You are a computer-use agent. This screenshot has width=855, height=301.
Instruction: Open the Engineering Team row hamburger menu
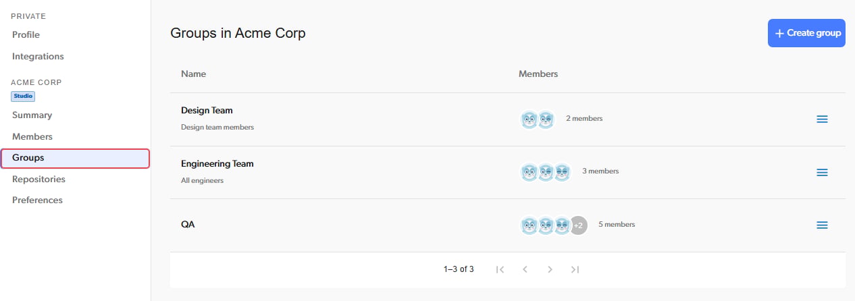tap(822, 172)
